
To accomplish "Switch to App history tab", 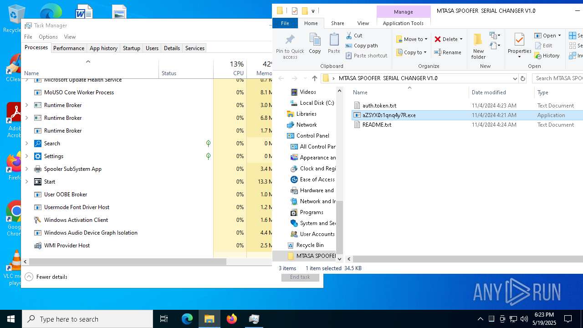I will [x=103, y=48].
